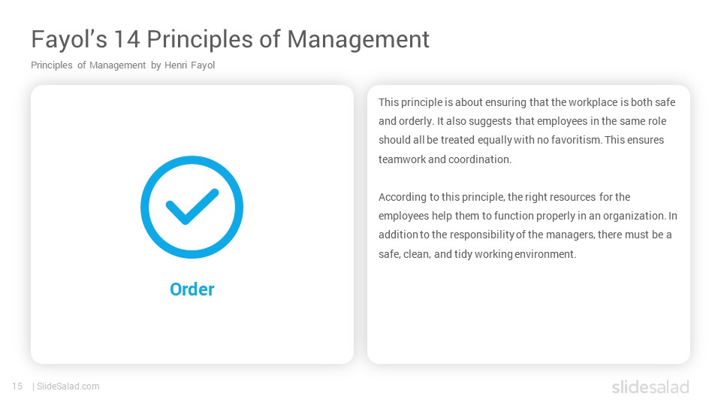Open the SlideSalad.com footer link
Viewport: 721px width, 406px height.
68,386
